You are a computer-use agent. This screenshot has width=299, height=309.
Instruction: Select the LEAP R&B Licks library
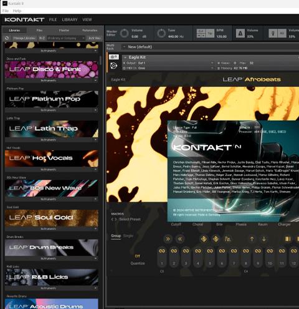point(52,277)
